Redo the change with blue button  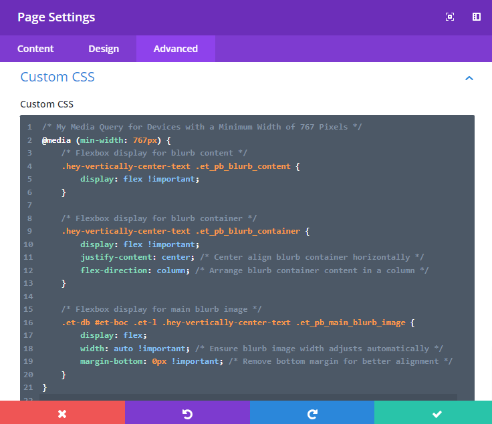point(312,413)
